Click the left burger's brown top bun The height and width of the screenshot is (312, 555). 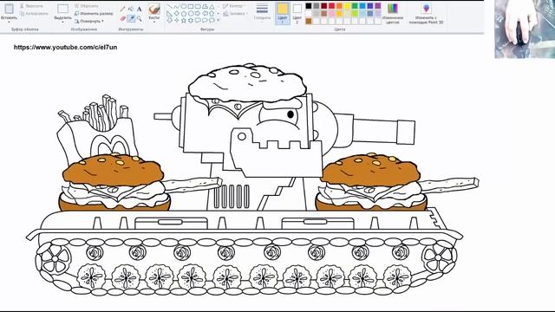113,171
